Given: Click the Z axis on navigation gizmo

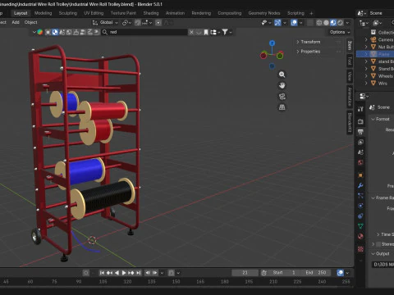Looking at the screenshot, I should 272,43.
